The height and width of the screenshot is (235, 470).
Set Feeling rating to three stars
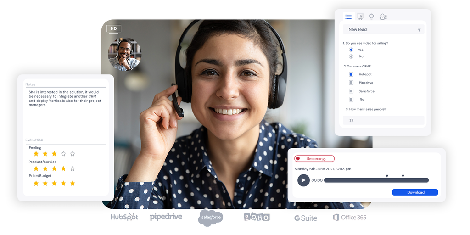pyautogui.click(x=54, y=154)
